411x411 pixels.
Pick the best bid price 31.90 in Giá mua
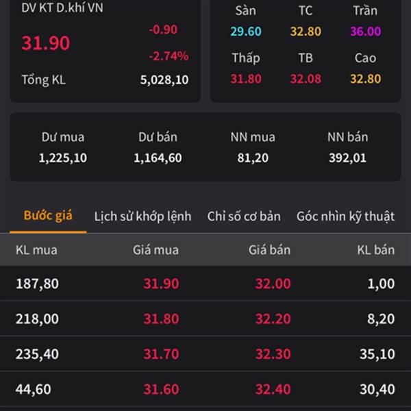tap(161, 284)
